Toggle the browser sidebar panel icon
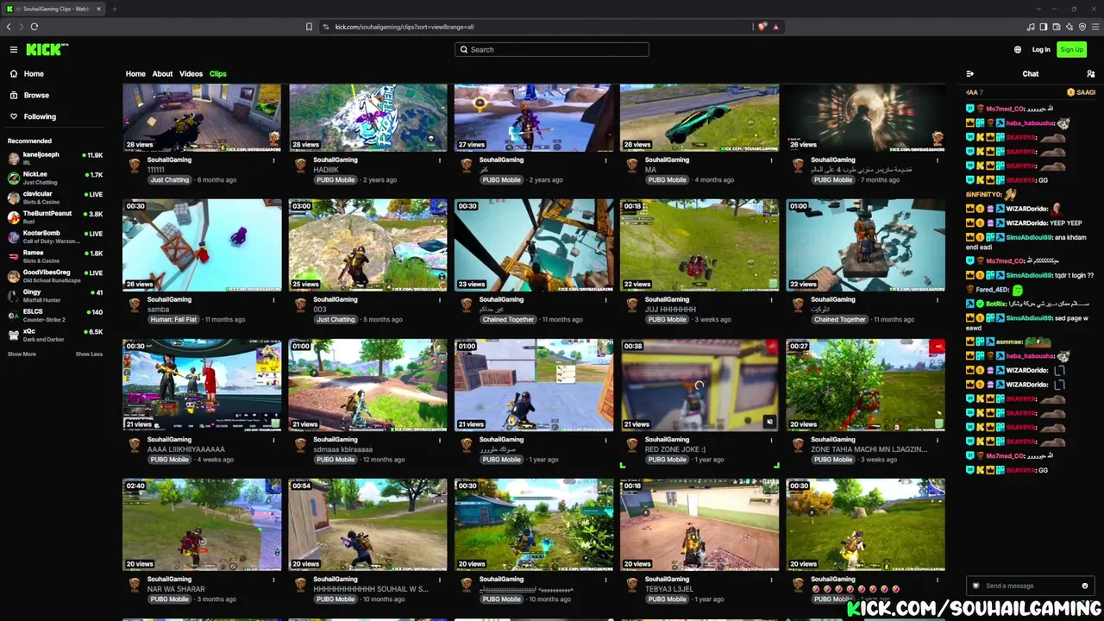The width and height of the screenshot is (1104, 621). point(1044,27)
